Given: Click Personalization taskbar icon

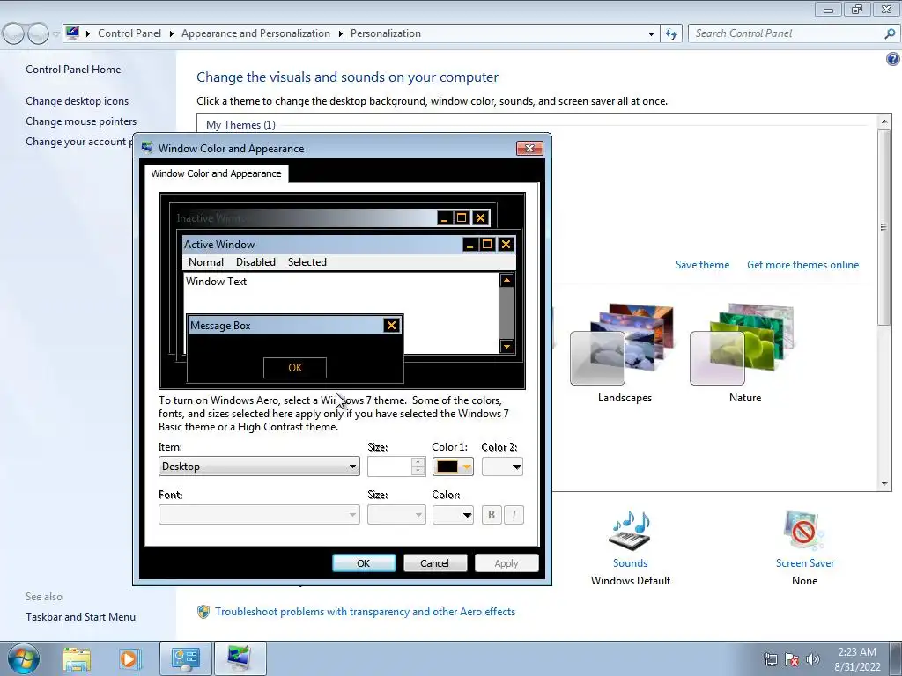Looking at the screenshot, I should (240, 658).
